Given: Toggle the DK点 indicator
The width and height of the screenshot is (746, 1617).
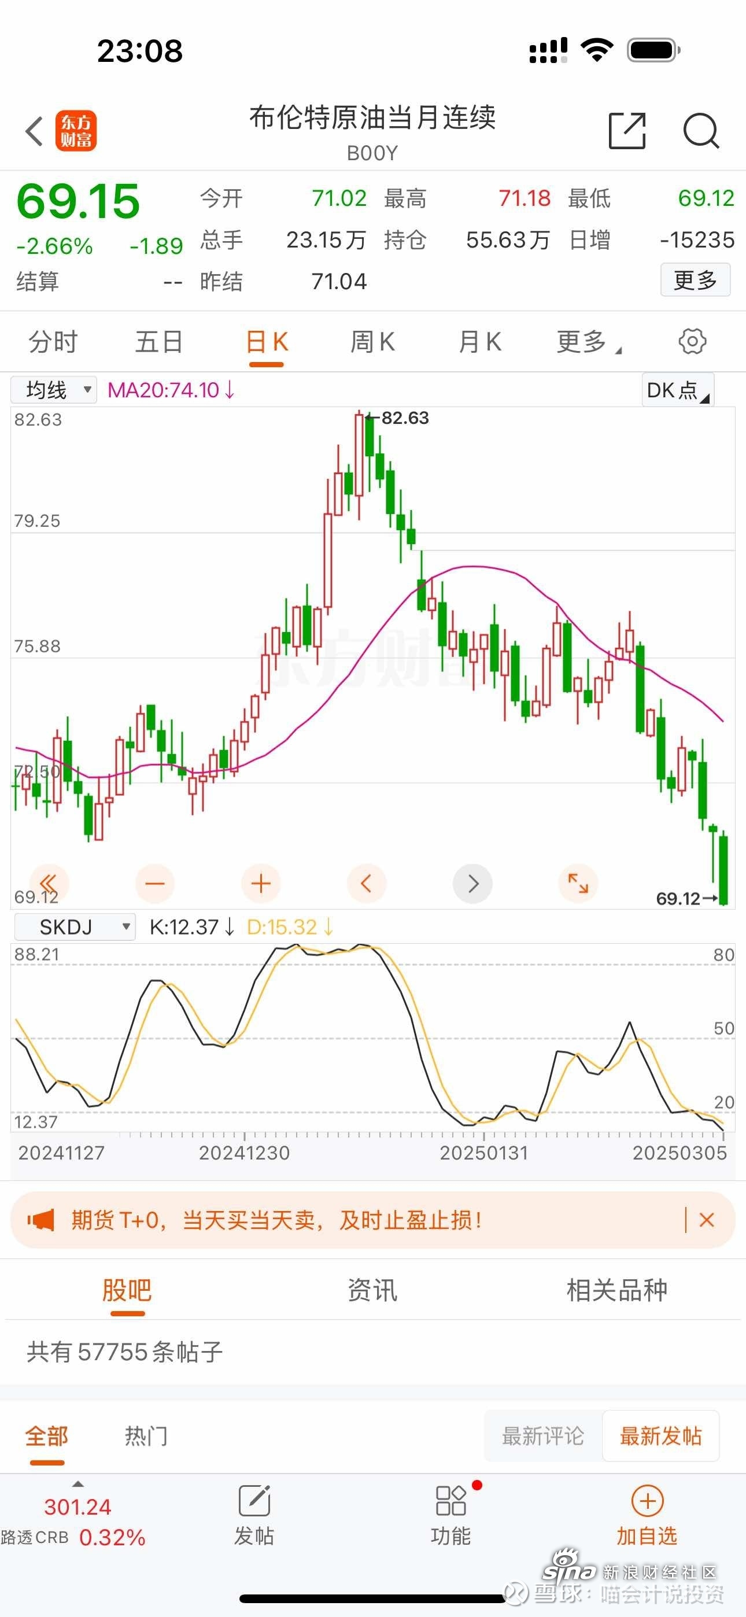Looking at the screenshot, I should (678, 390).
